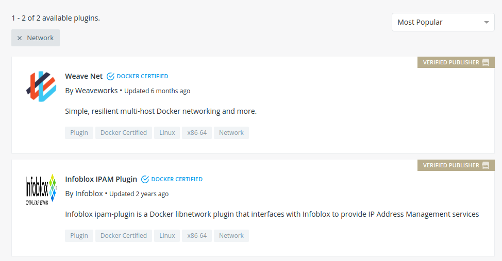Click the Weave Net description text

[x=161, y=111]
